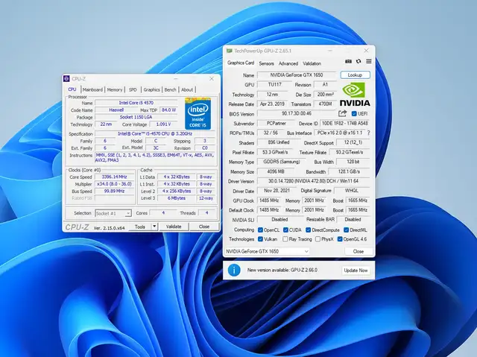Screen dimensions: 477x357
Task: Click the Validate button in CPU-Z
Action: pyautogui.click(x=174, y=227)
